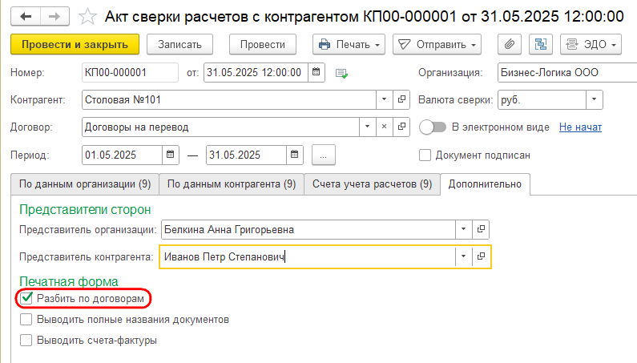637x363 pixels.
Task: Add document to favorites with star icon
Action: point(87,17)
